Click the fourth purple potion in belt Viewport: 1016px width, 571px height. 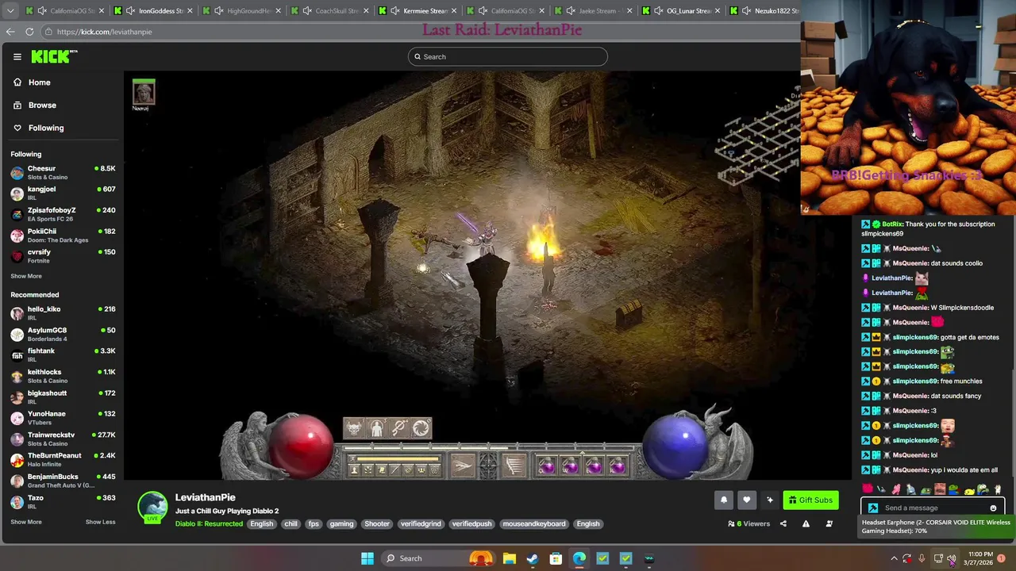point(618,467)
